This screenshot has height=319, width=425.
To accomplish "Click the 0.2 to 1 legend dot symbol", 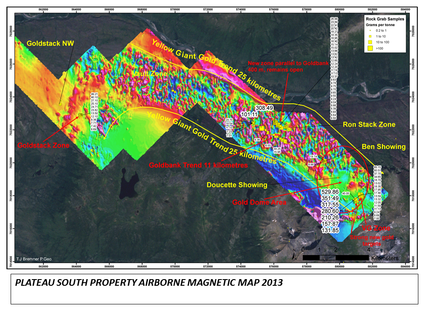I will click(x=370, y=30).
